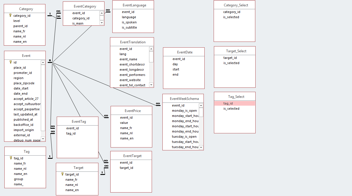Image resolution: width=352 pixels, height=196 pixels.
Task: Select the Category table title bar
Action: tap(25, 9)
